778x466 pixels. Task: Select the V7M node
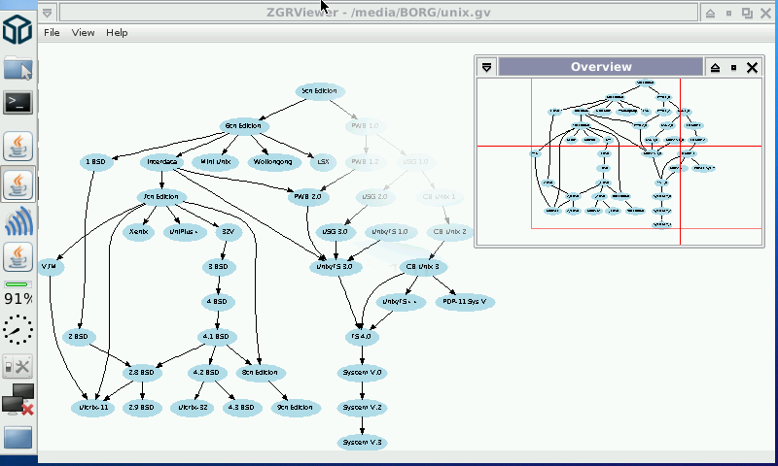click(51, 267)
